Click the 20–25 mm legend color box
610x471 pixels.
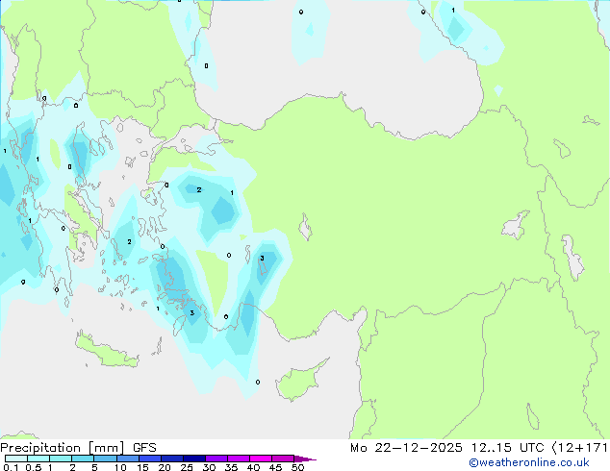tap(171, 459)
